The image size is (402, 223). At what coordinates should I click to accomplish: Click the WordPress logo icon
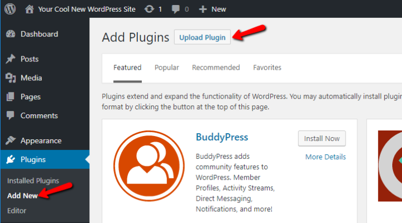(x=10, y=9)
